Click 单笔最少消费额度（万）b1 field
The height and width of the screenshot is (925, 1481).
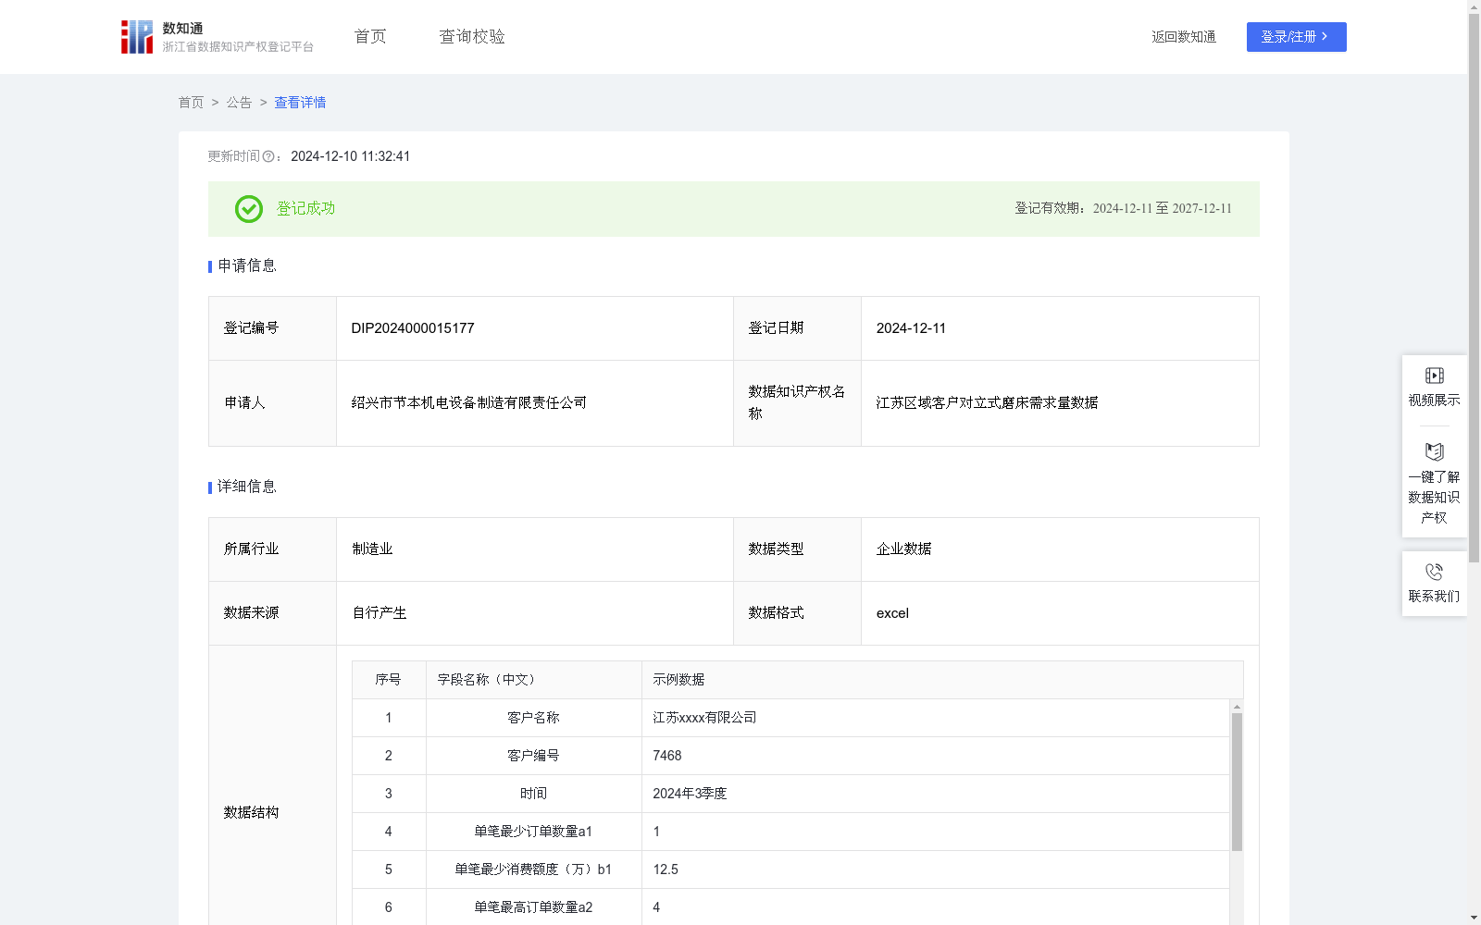pyautogui.click(x=533, y=869)
